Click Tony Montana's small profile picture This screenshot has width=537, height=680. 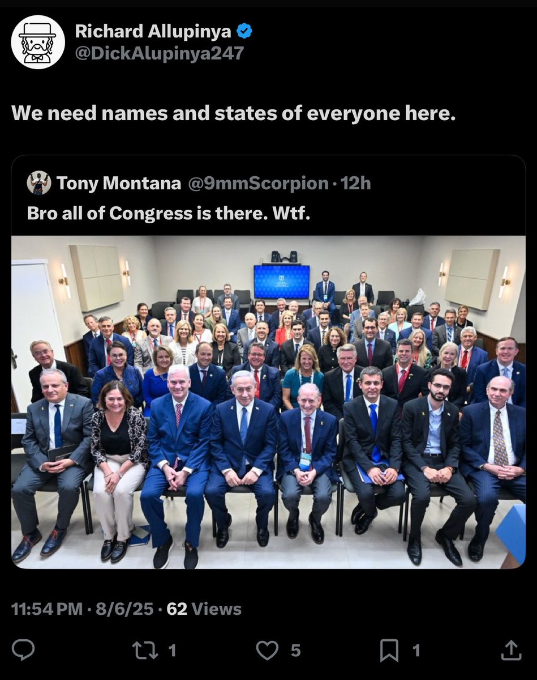(x=39, y=183)
